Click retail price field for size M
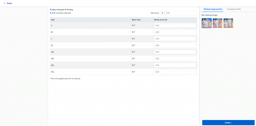Viewport: 256px width, 126px height. (x=175, y=32)
